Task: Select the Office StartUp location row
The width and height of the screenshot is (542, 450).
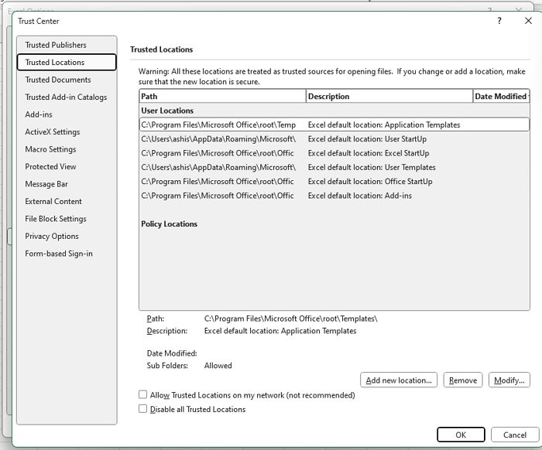Action: click(x=334, y=181)
